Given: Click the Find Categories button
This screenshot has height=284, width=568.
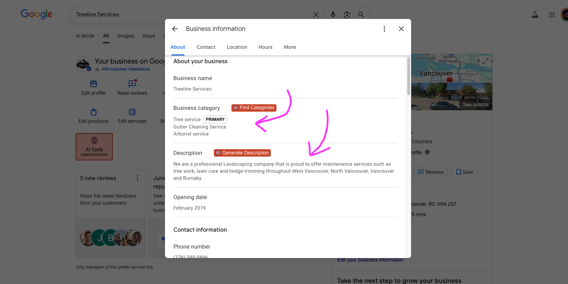Looking at the screenshot, I should tap(254, 108).
